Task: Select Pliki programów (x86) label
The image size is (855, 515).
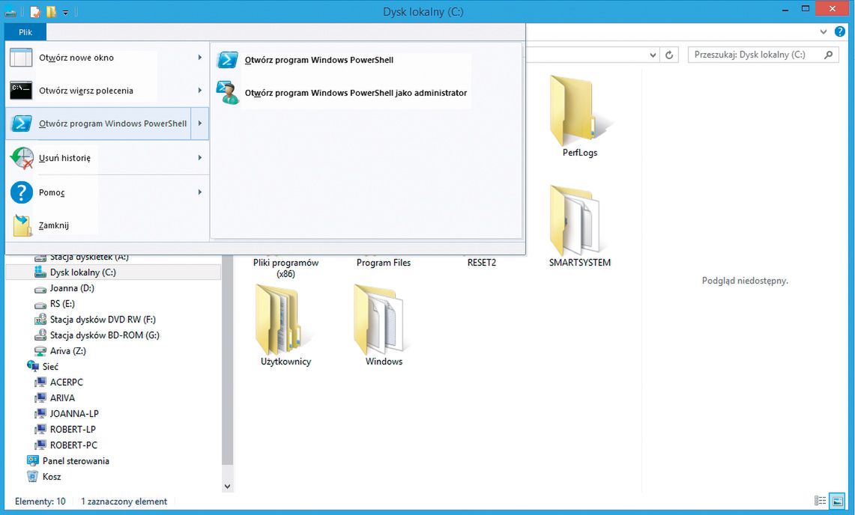Action: (x=285, y=268)
